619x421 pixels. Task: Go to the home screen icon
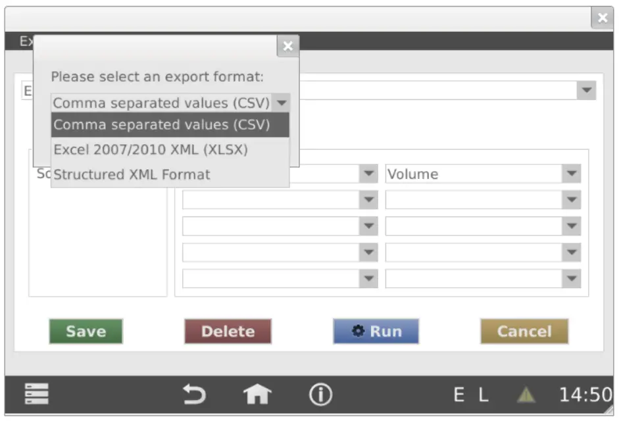click(257, 395)
